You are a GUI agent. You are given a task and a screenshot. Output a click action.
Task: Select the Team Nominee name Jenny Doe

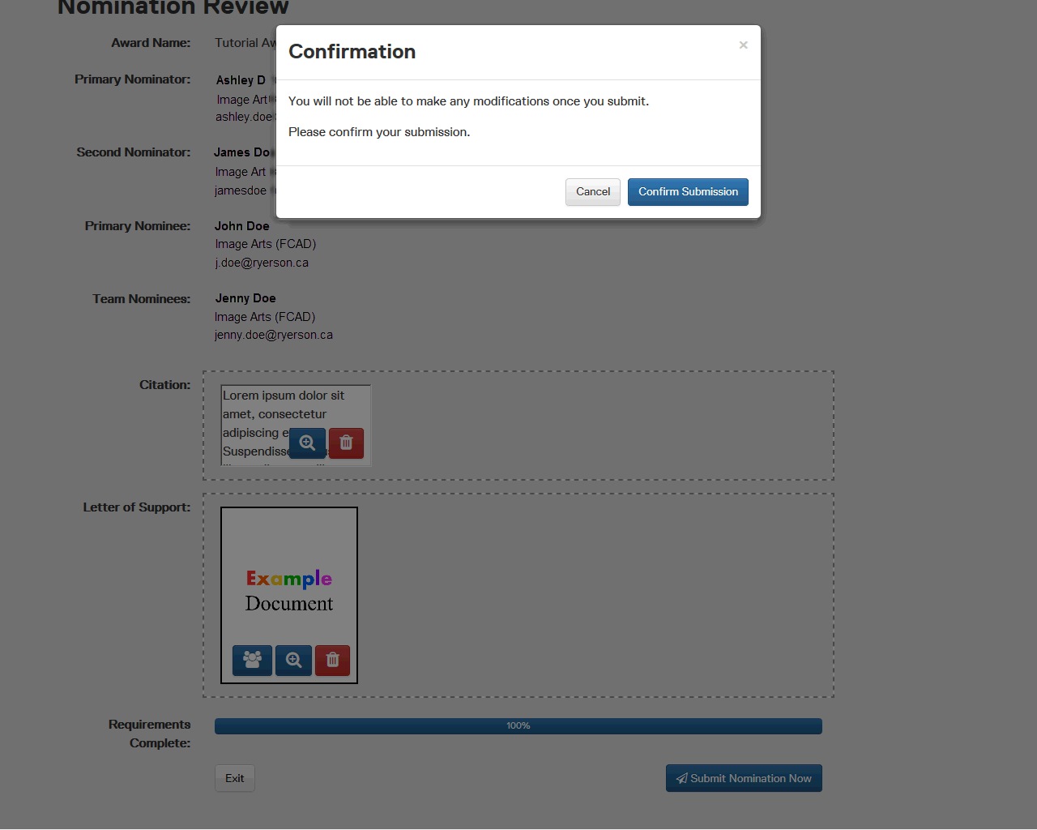(x=245, y=298)
